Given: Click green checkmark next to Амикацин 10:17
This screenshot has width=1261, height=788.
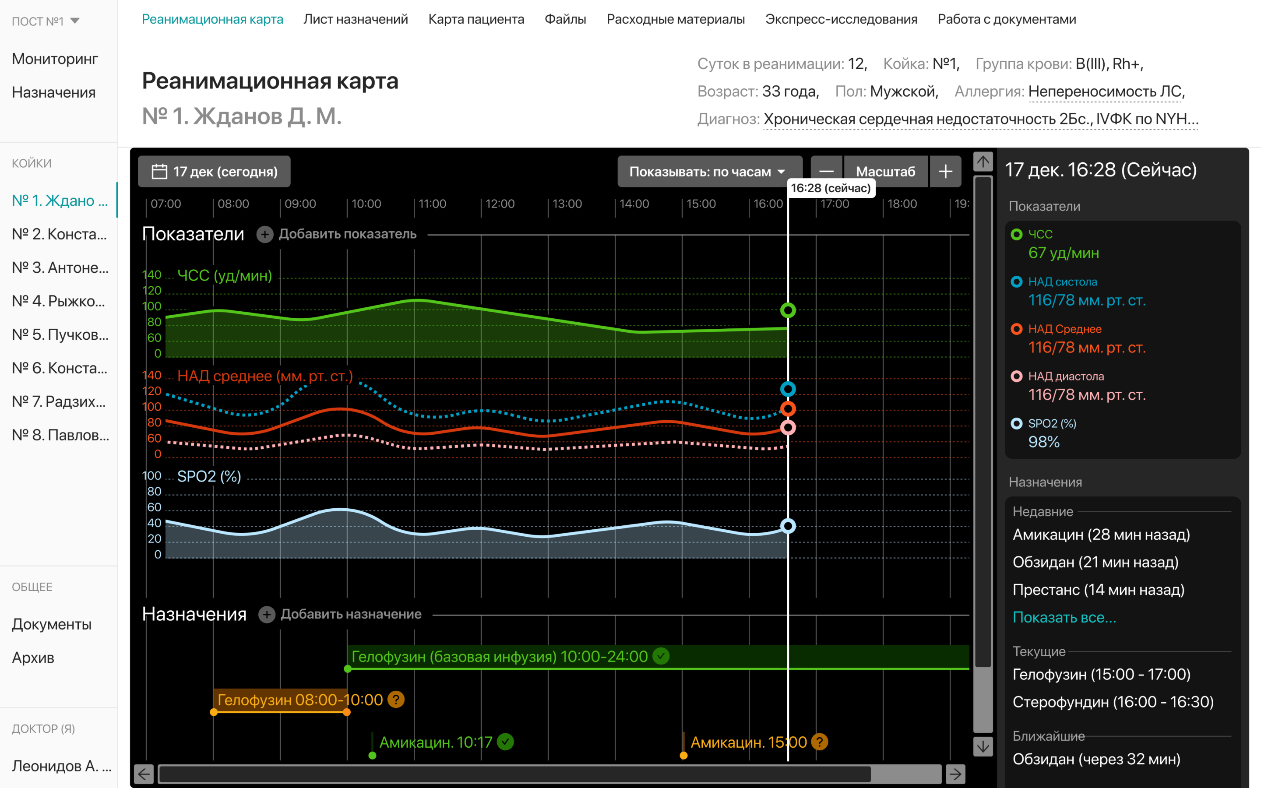Looking at the screenshot, I should pos(505,742).
